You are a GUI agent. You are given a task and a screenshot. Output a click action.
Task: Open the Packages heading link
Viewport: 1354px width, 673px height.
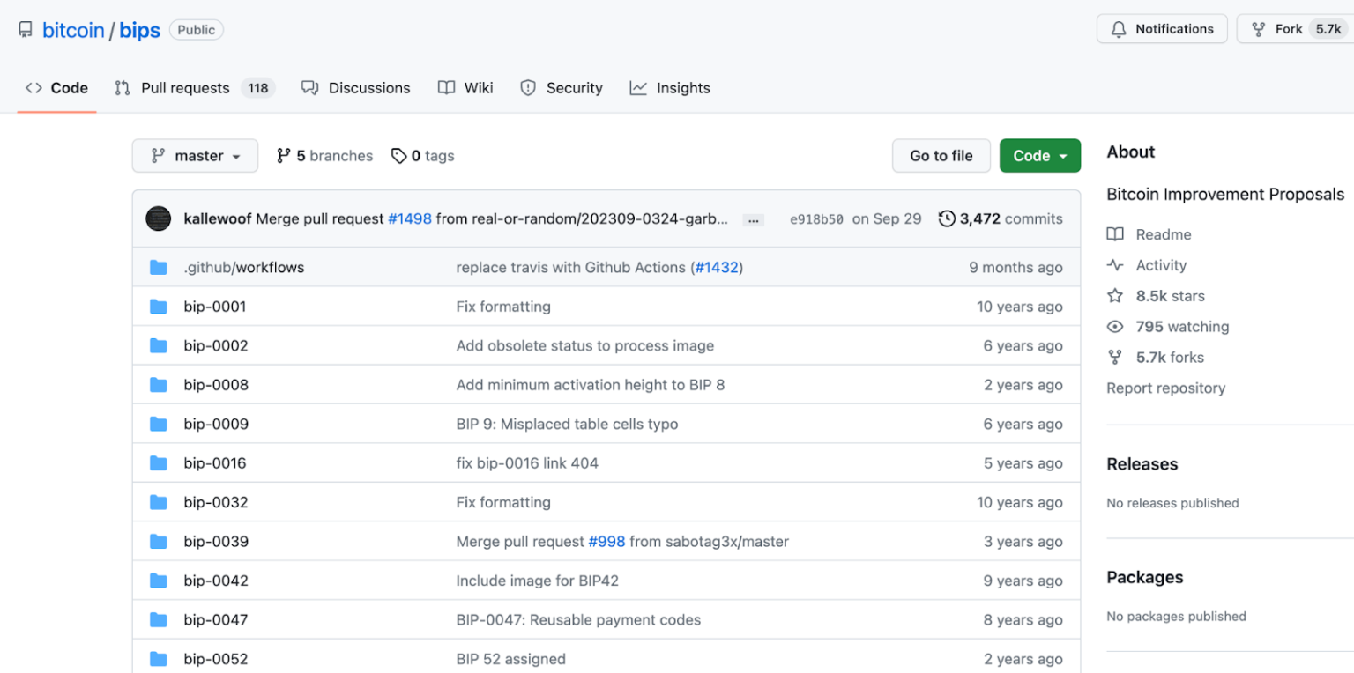[x=1145, y=578]
